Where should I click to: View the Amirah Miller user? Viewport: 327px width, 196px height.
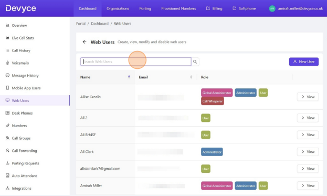[x=308, y=185]
